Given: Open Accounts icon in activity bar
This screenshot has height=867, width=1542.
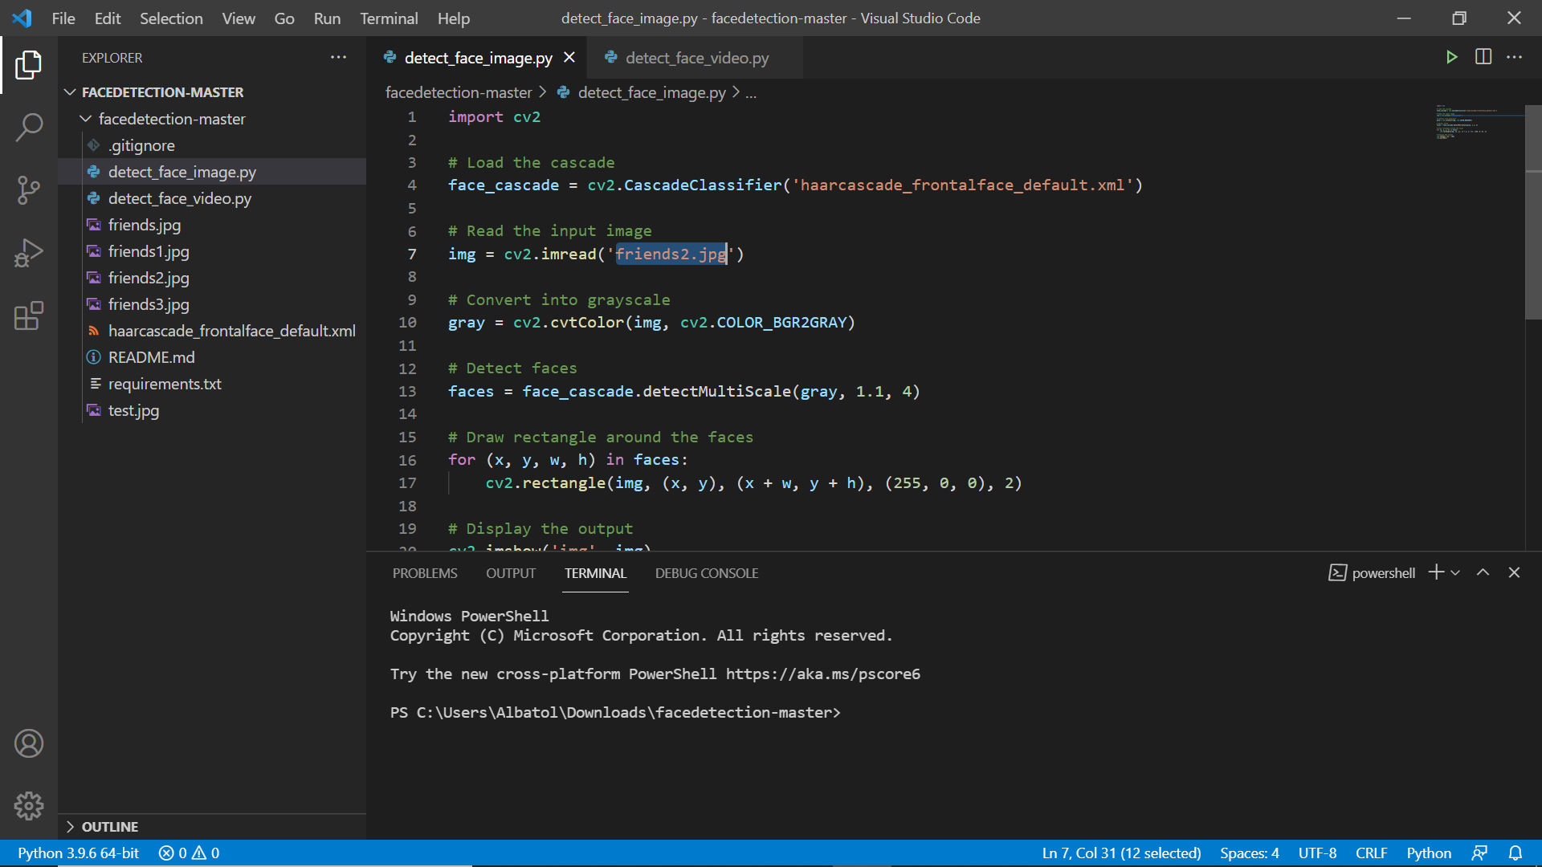Looking at the screenshot, I should click(29, 743).
